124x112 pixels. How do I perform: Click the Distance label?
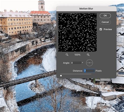pyautogui.click(x=78, y=71)
